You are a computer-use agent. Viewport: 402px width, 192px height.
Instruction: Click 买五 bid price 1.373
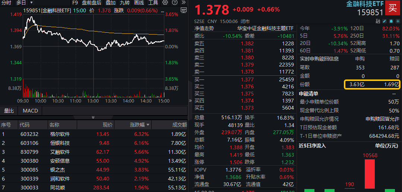[247, 108]
